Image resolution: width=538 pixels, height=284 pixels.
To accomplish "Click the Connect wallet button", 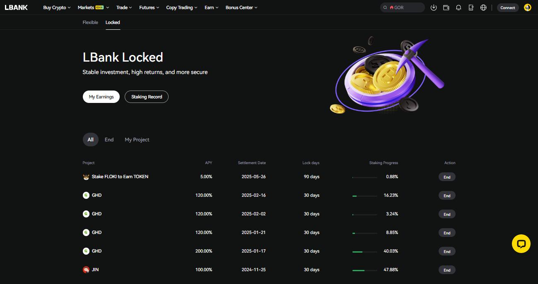I will point(508,7).
